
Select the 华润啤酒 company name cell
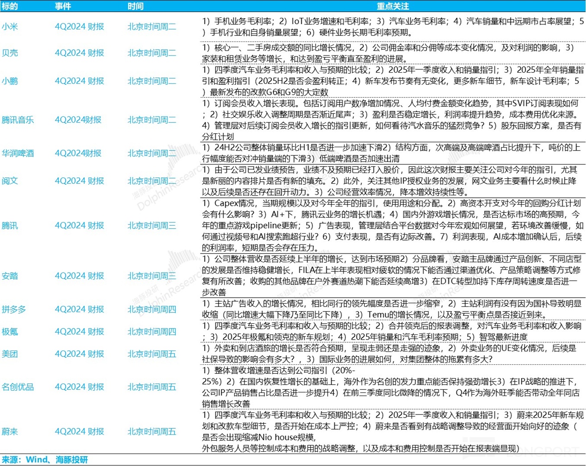coord(18,153)
